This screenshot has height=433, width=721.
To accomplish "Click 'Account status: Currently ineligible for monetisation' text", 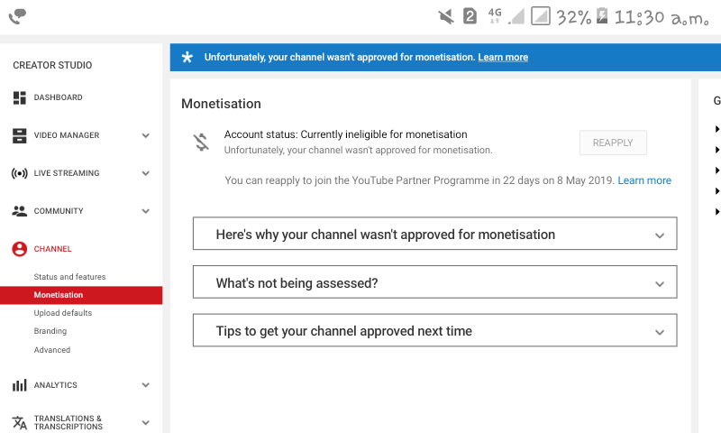I will click(346, 134).
